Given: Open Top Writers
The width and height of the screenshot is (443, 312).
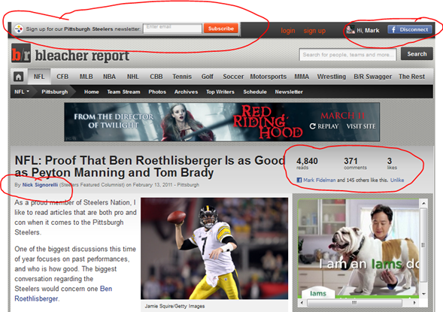Looking at the screenshot, I should tap(220, 92).
